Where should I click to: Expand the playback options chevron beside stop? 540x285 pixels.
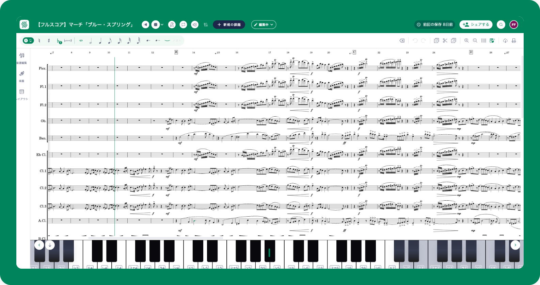coord(162,24)
